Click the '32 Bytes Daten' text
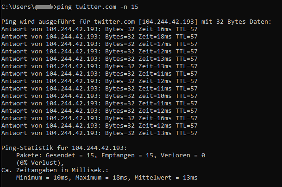This screenshot has width=282, height=187. point(243,22)
